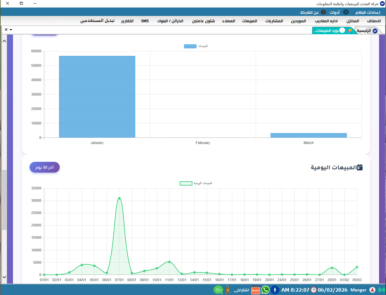Click the green broadcast signal icon
The image size is (386, 295).
click(381, 290)
